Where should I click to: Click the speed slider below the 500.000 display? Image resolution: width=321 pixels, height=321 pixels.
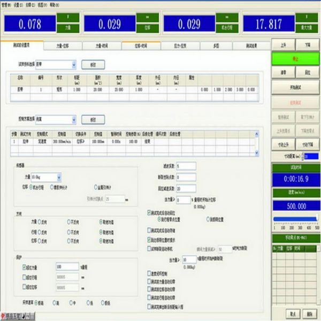[296, 218]
